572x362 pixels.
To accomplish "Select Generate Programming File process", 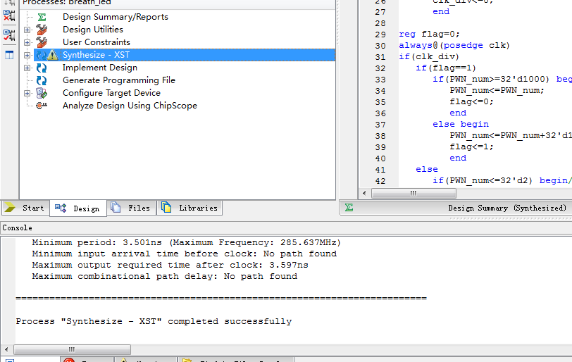I will click(x=118, y=80).
